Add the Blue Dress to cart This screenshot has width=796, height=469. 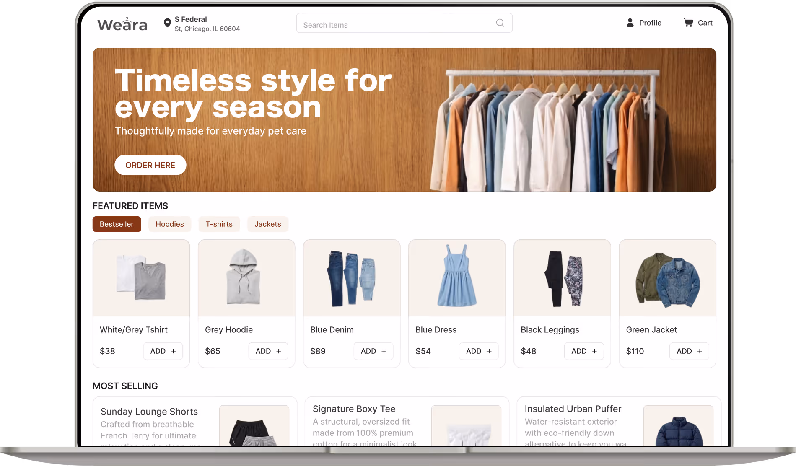pyautogui.click(x=479, y=351)
